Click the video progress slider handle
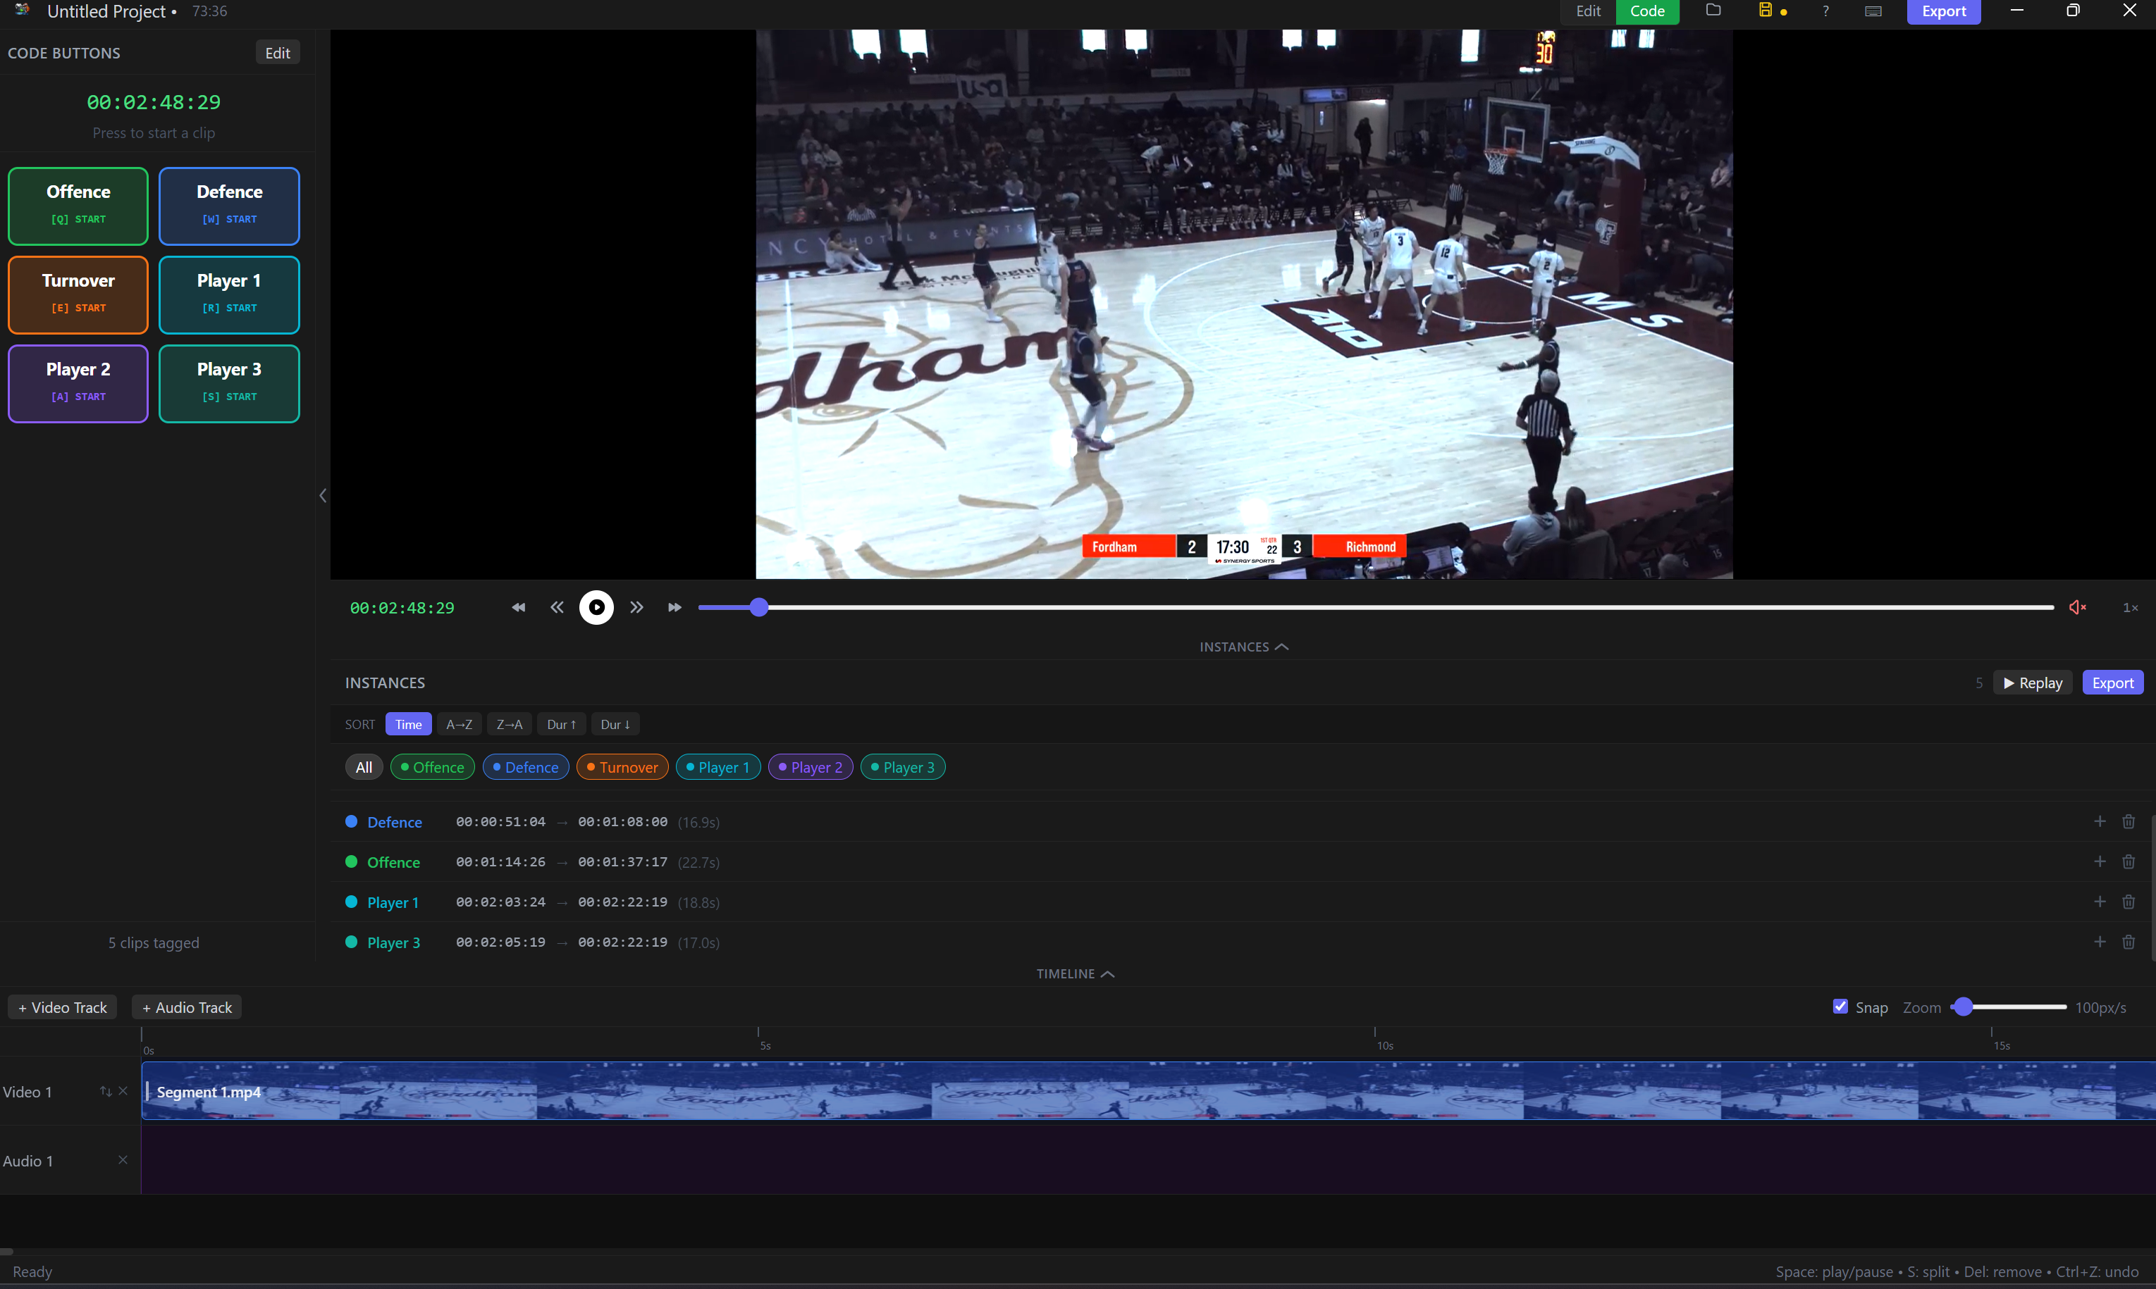2156x1289 pixels. pos(758,607)
